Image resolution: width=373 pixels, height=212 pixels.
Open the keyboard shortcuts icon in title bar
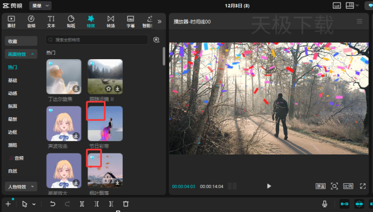click(337, 5)
